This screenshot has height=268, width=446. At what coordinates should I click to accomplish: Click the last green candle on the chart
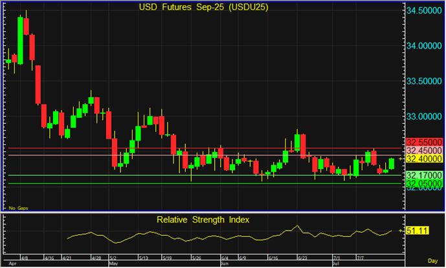392,164
